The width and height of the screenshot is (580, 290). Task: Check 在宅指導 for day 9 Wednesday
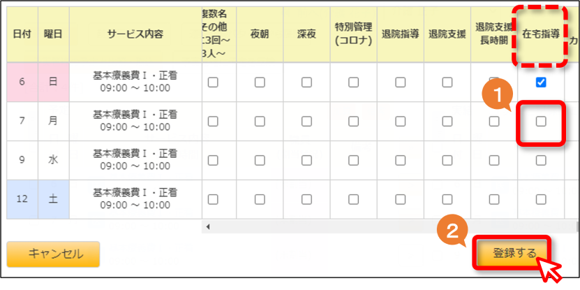pos(541,160)
